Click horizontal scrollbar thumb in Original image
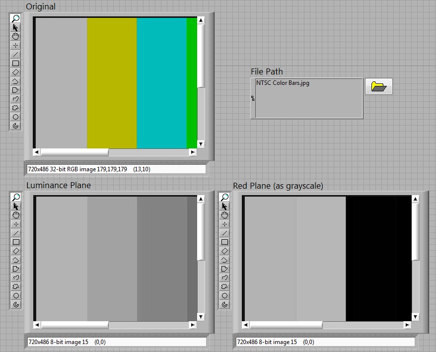The height and width of the screenshot is (352, 436). (x=74, y=152)
